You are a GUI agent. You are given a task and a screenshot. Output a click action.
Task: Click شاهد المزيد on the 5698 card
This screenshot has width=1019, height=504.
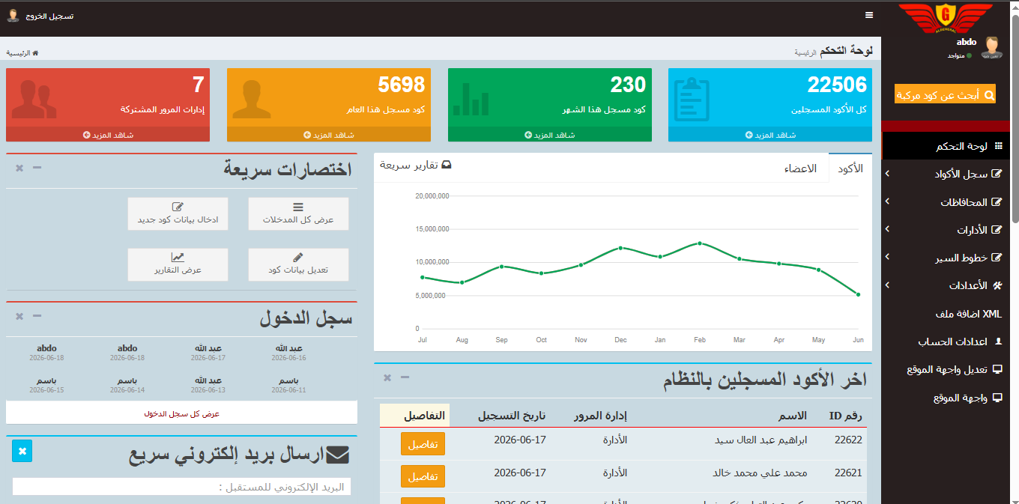pos(329,135)
